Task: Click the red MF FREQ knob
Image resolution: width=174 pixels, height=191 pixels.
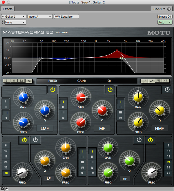Action: point(81,122)
